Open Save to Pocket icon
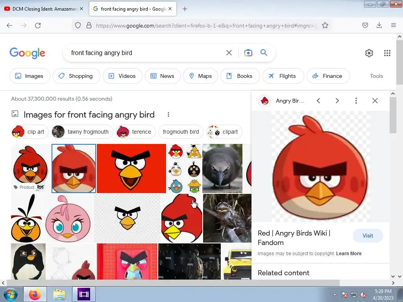This screenshot has height=302, width=403. click(x=365, y=25)
